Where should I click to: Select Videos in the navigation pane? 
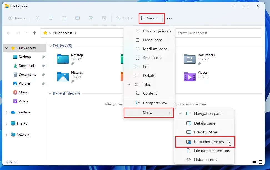(24, 101)
